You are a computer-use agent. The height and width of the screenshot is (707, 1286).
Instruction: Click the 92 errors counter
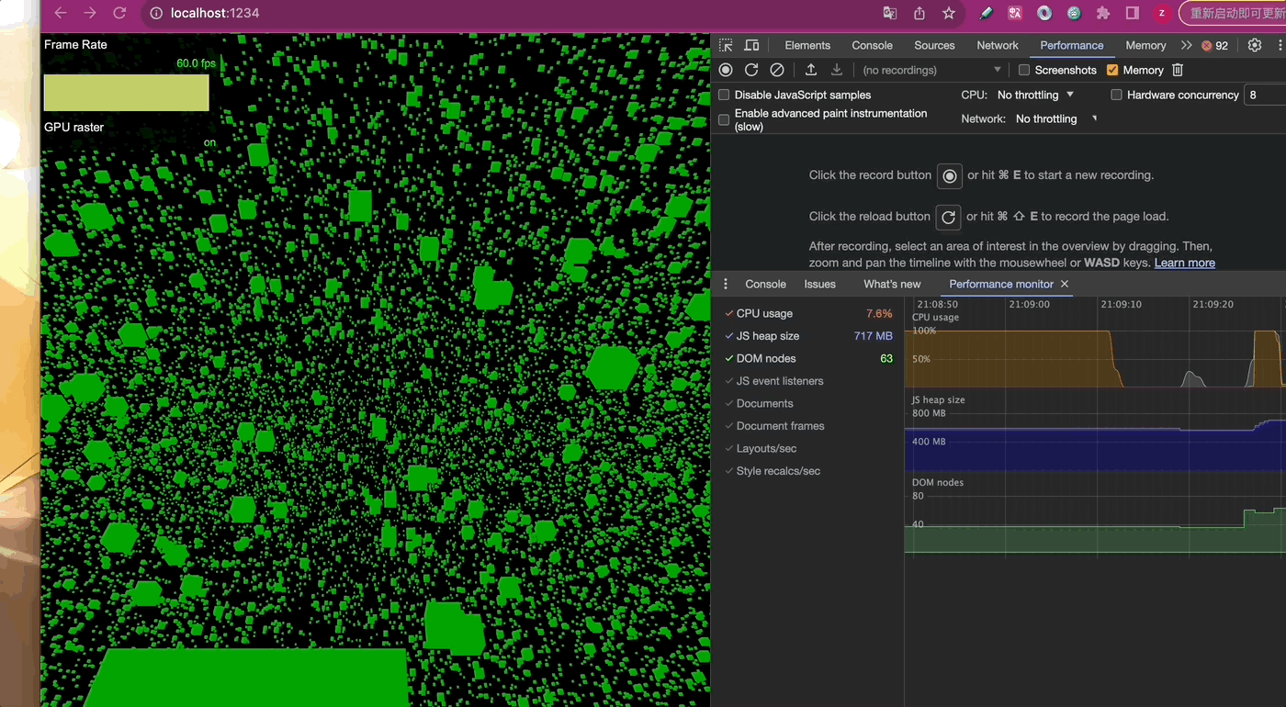coord(1215,45)
